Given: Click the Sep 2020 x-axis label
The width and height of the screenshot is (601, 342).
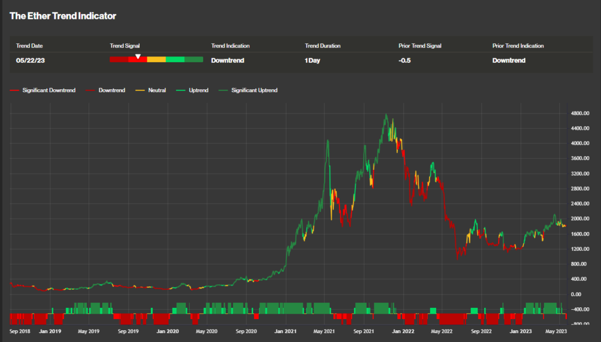Looking at the screenshot, I should click(x=246, y=331).
